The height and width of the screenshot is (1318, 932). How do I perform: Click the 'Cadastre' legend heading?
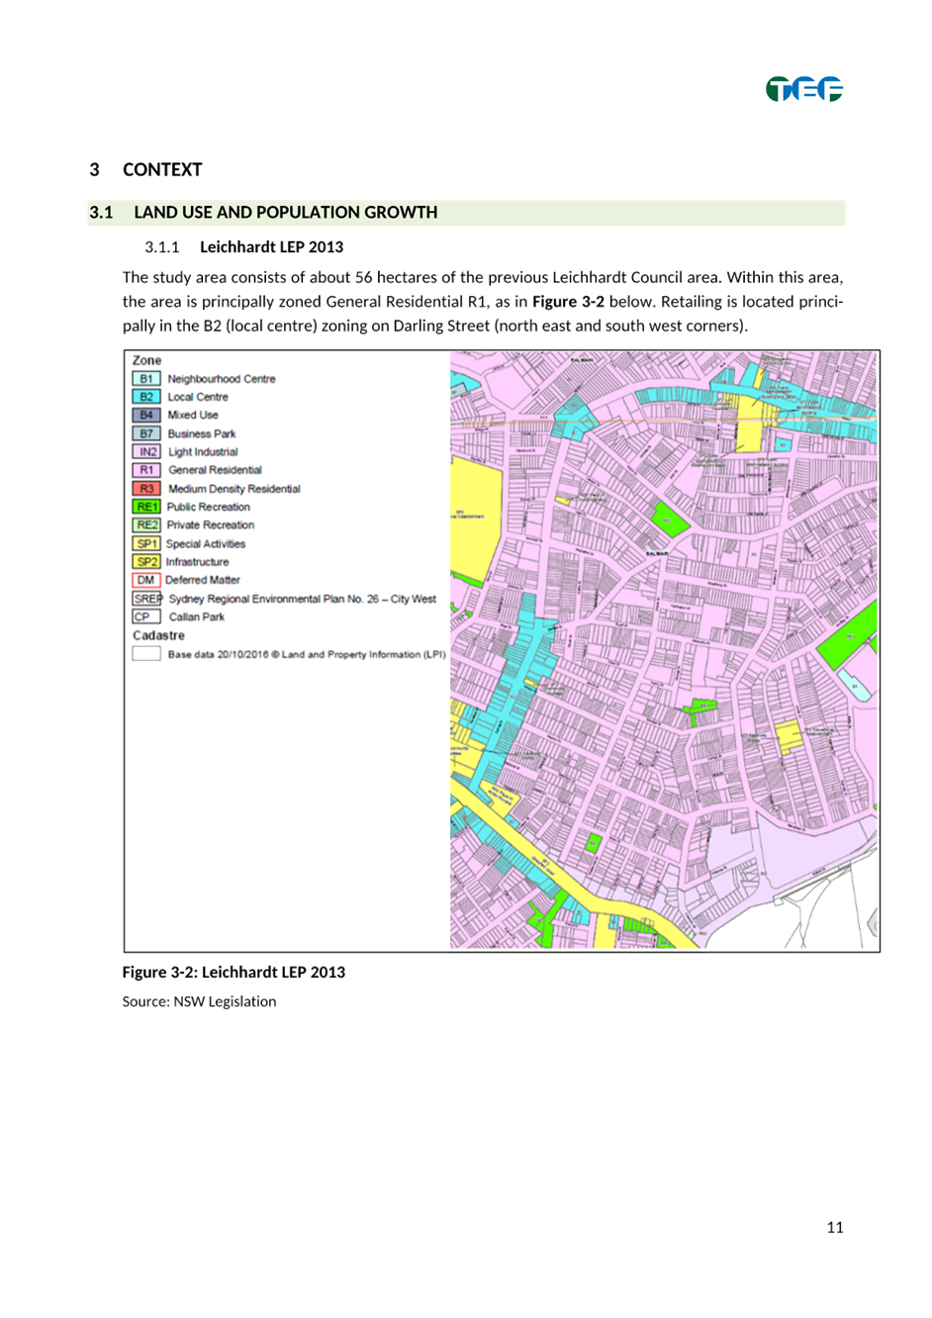pyautogui.click(x=158, y=635)
